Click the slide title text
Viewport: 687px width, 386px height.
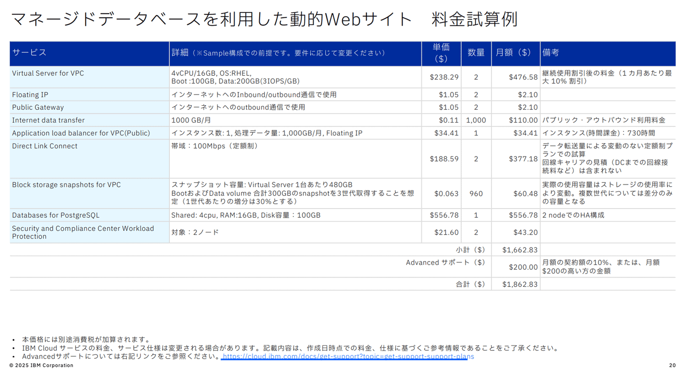coord(264,19)
